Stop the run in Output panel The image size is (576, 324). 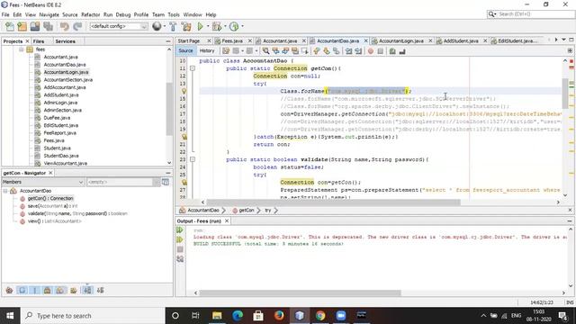coord(180,249)
